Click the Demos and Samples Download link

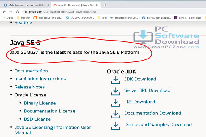158,124
